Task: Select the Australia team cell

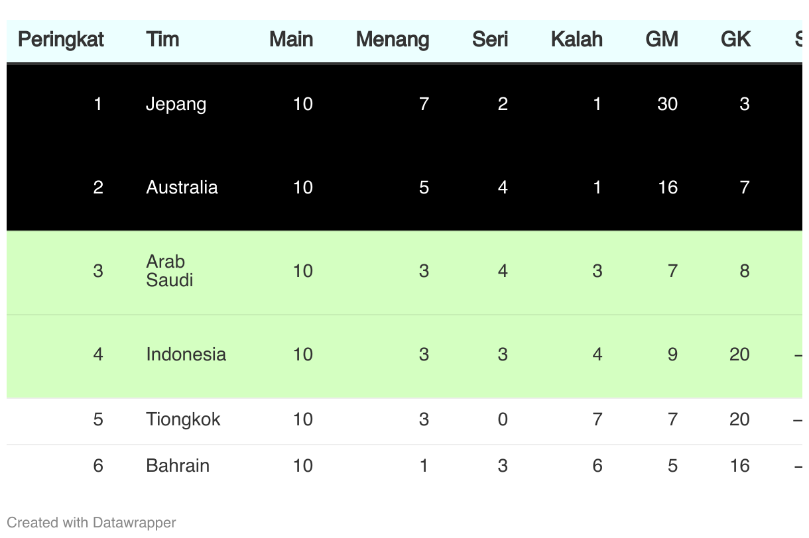Action: point(182,188)
